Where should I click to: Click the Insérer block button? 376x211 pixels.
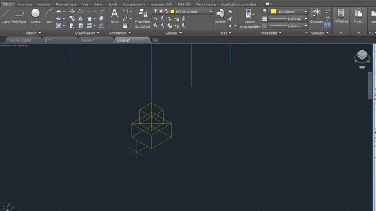(220, 16)
